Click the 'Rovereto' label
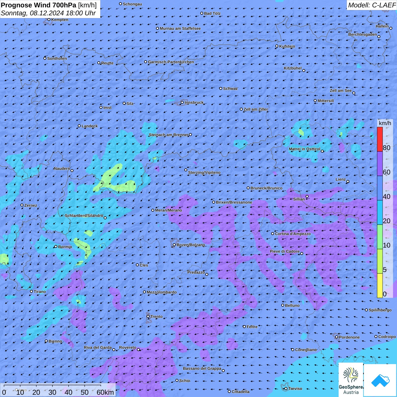The image size is (397, 397). [128, 347]
